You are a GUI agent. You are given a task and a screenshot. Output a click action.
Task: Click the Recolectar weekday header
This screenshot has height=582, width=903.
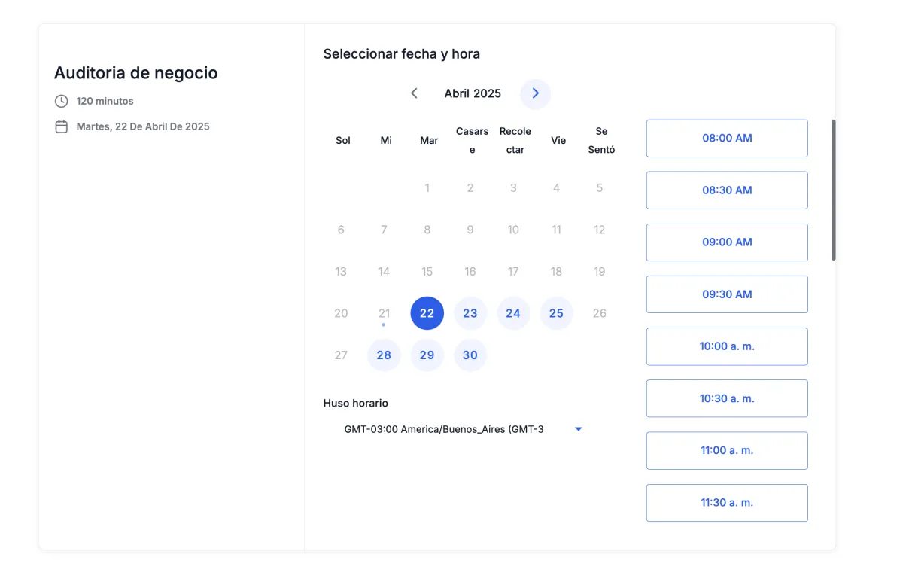click(x=515, y=141)
